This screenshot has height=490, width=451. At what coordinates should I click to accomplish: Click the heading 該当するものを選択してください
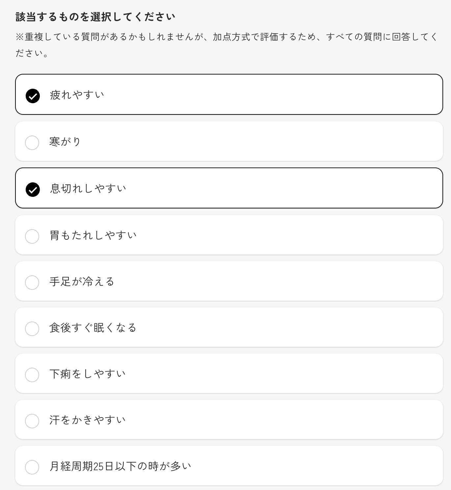pyautogui.click(x=95, y=17)
